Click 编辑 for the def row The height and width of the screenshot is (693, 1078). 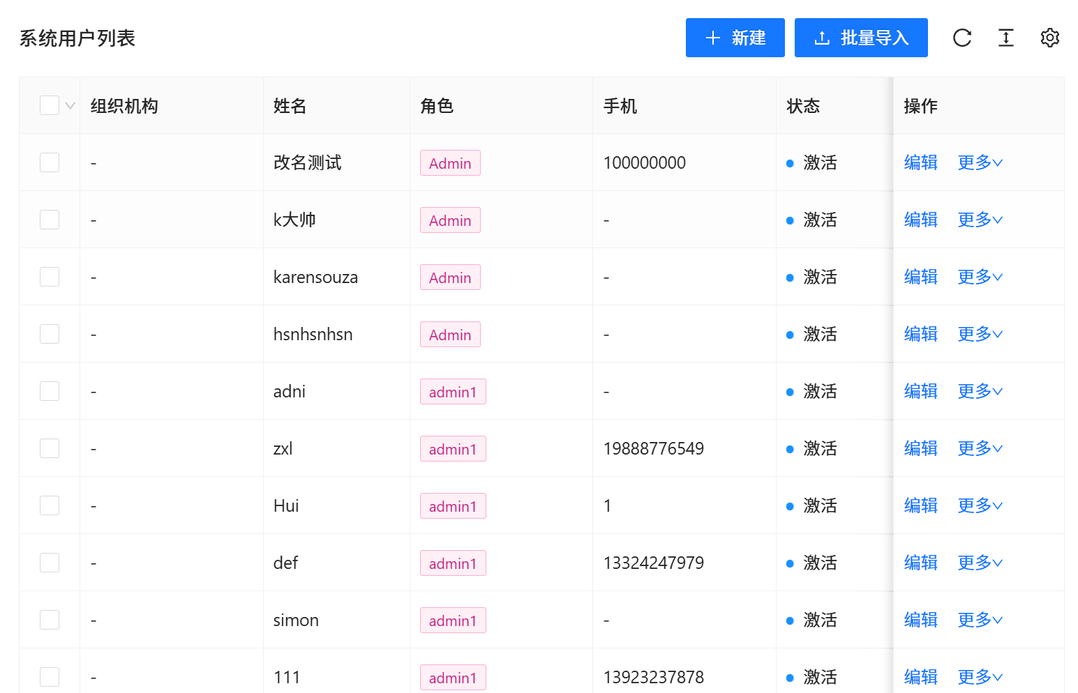coord(921,563)
